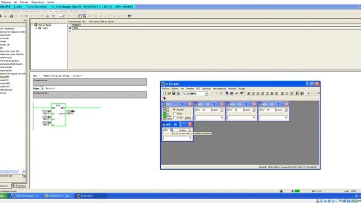Collapse the Interfase tree node
The width and height of the screenshot is (361, 203).
click(x=33, y=25)
